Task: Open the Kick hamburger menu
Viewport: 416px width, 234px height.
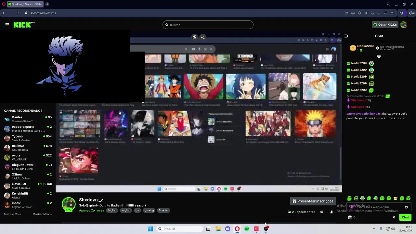Action: (7, 25)
